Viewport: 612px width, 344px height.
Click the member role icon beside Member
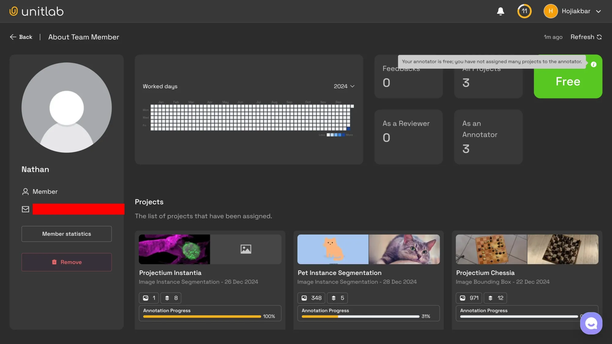tap(25, 191)
